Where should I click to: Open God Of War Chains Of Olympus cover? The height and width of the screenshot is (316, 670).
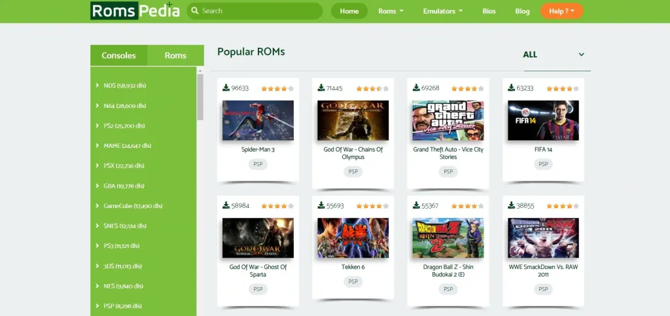353,120
